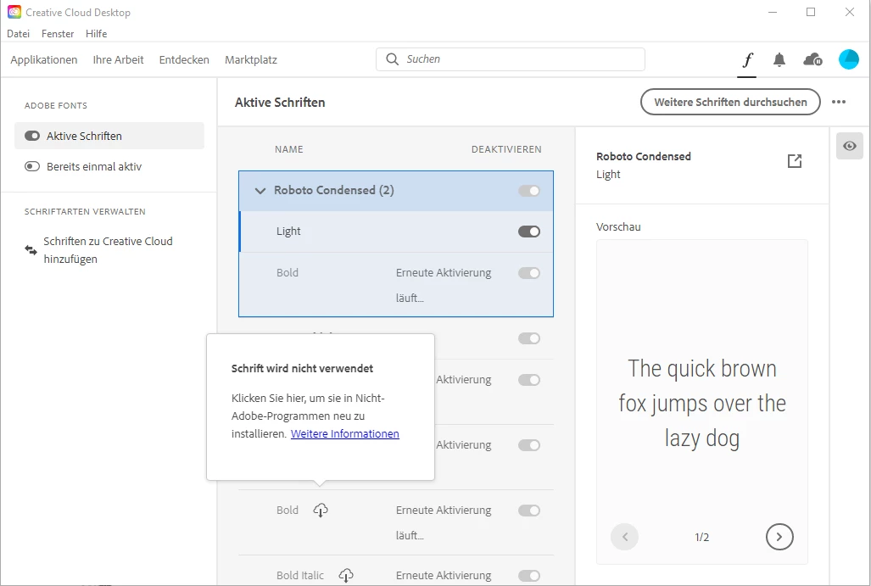The height and width of the screenshot is (586, 871).
Task: Click the Roboto Condensed title in details panel
Action: pos(644,157)
